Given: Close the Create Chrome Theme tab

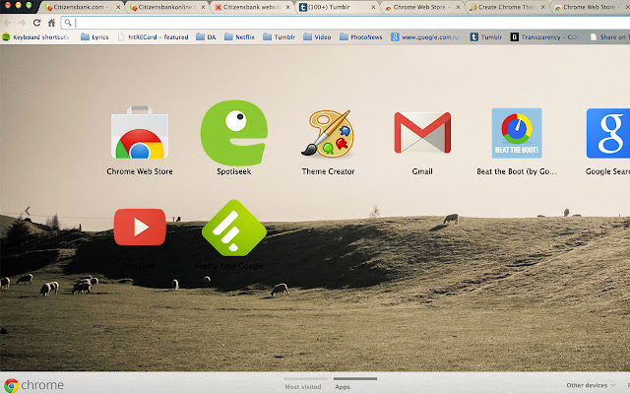Looking at the screenshot, I should point(542,7).
